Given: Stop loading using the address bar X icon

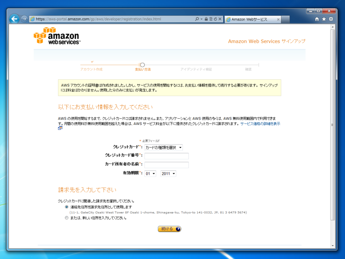Looking at the screenshot, I should (x=220, y=19).
